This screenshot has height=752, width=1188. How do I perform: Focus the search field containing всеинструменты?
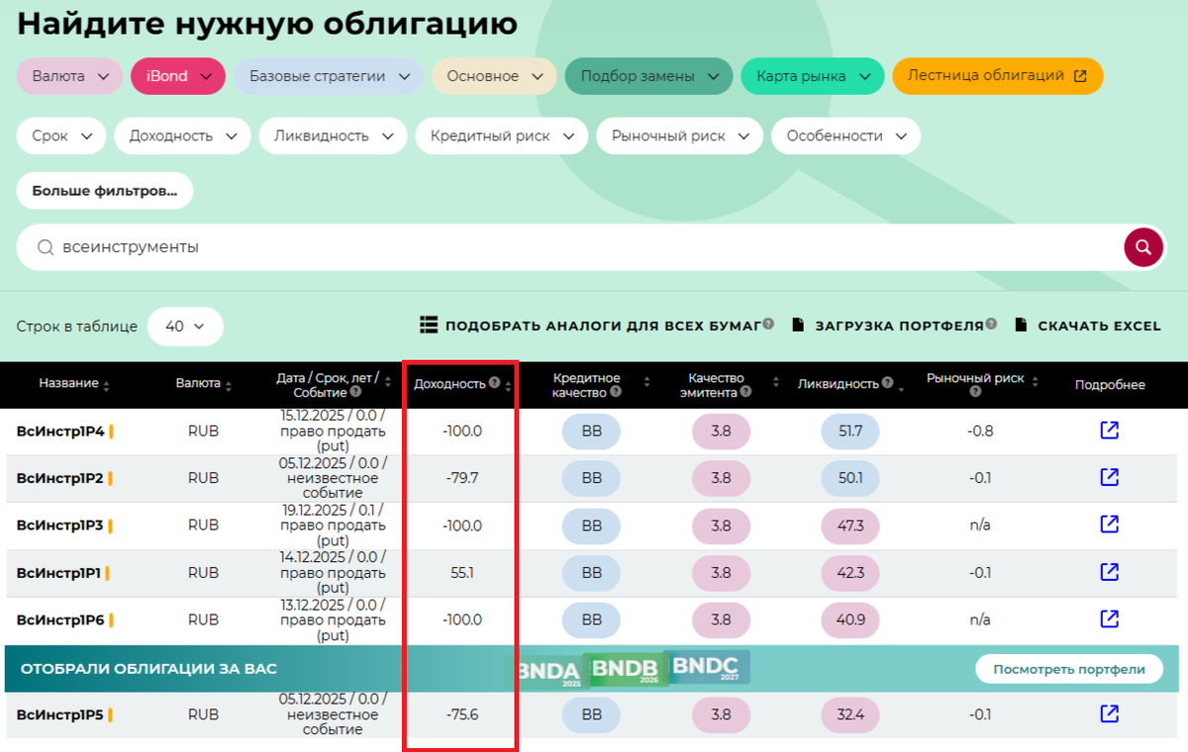[569, 247]
